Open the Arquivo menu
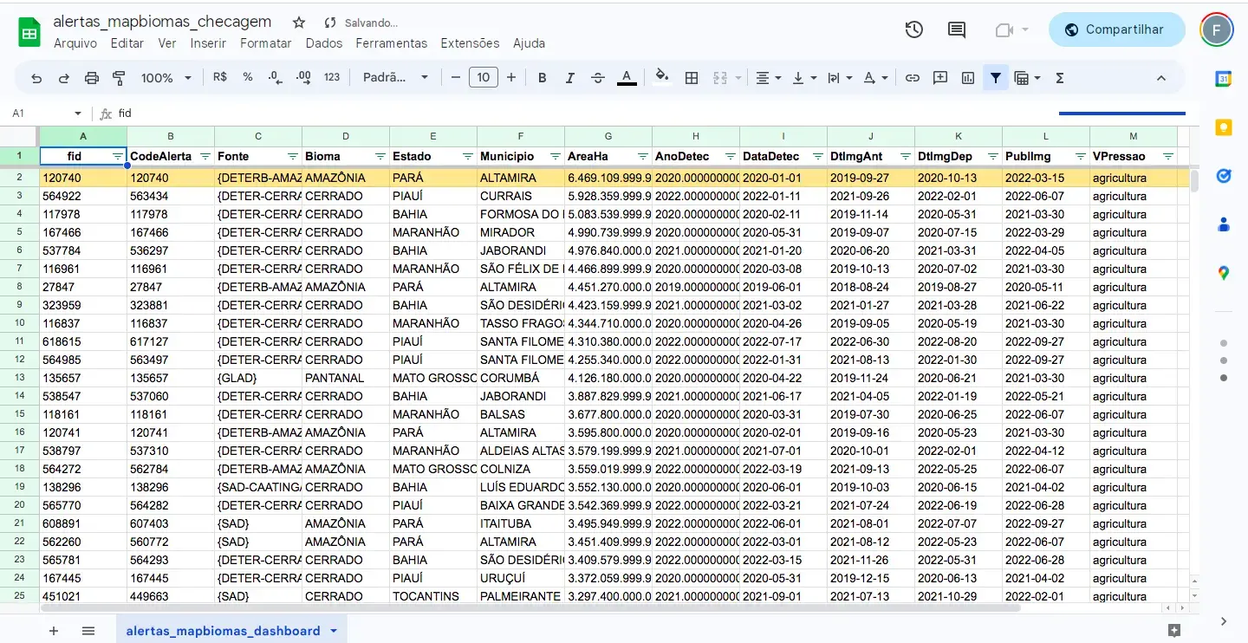This screenshot has height=643, width=1248. [x=75, y=43]
